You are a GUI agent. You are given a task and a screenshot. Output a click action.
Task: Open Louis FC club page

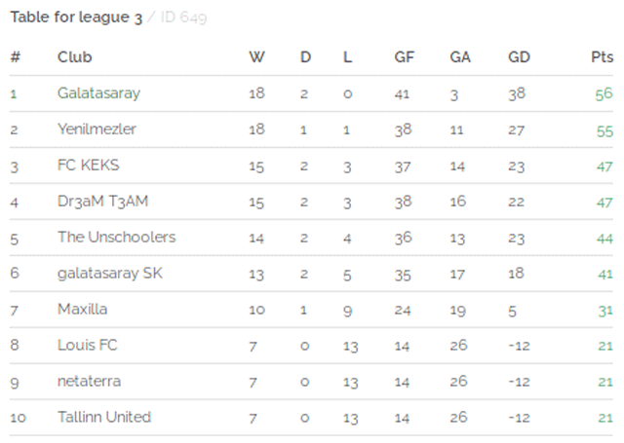click(88, 346)
